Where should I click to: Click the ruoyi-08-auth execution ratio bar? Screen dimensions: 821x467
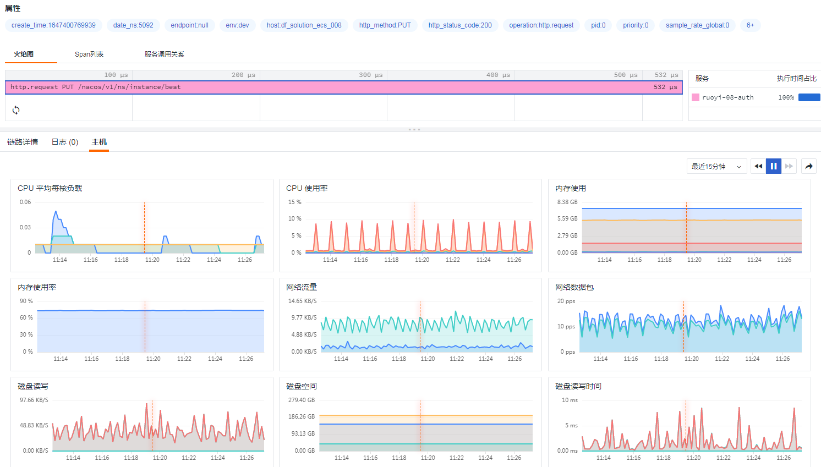pyautogui.click(x=810, y=96)
